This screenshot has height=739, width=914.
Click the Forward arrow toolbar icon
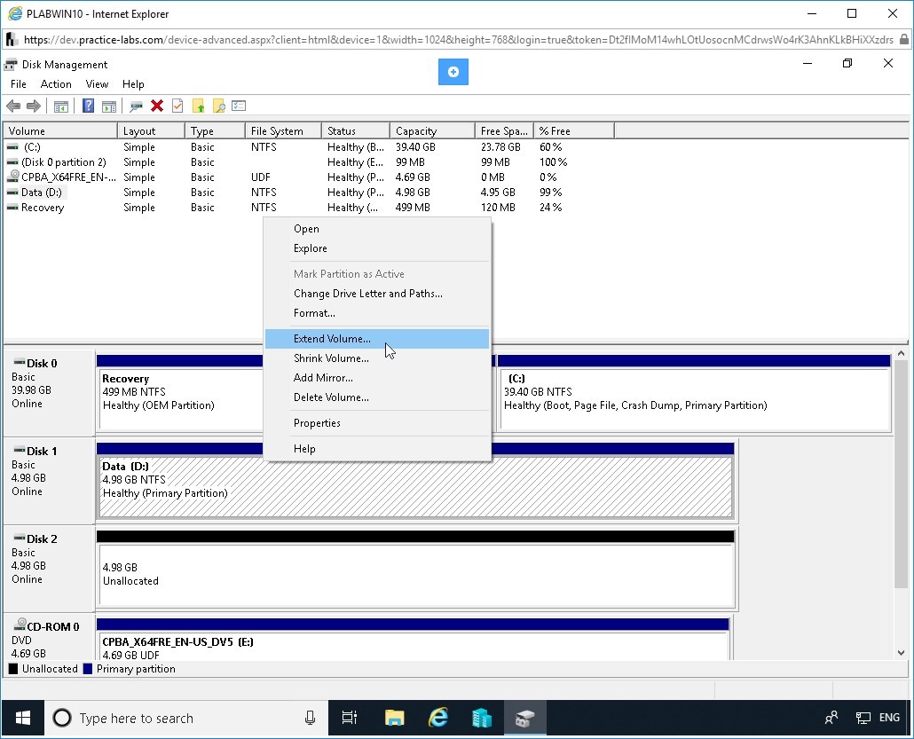(x=34, y=106)
